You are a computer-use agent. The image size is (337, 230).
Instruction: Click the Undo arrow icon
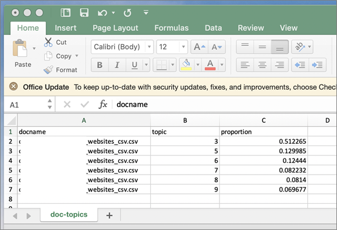pos(102,13)
